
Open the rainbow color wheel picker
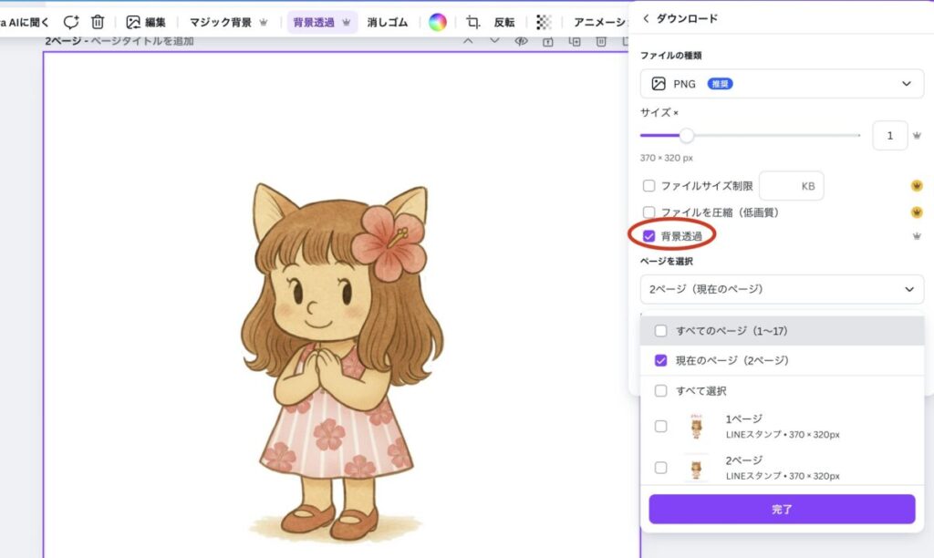click(438, 22)
